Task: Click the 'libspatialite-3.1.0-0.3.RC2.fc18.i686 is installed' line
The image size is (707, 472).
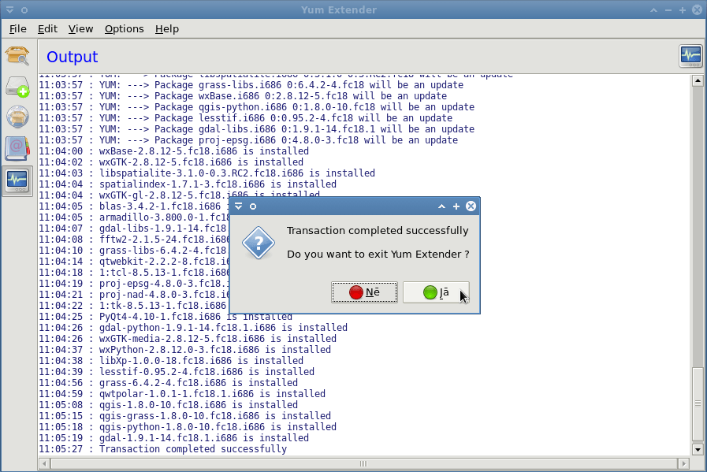Action: [207, 173]
